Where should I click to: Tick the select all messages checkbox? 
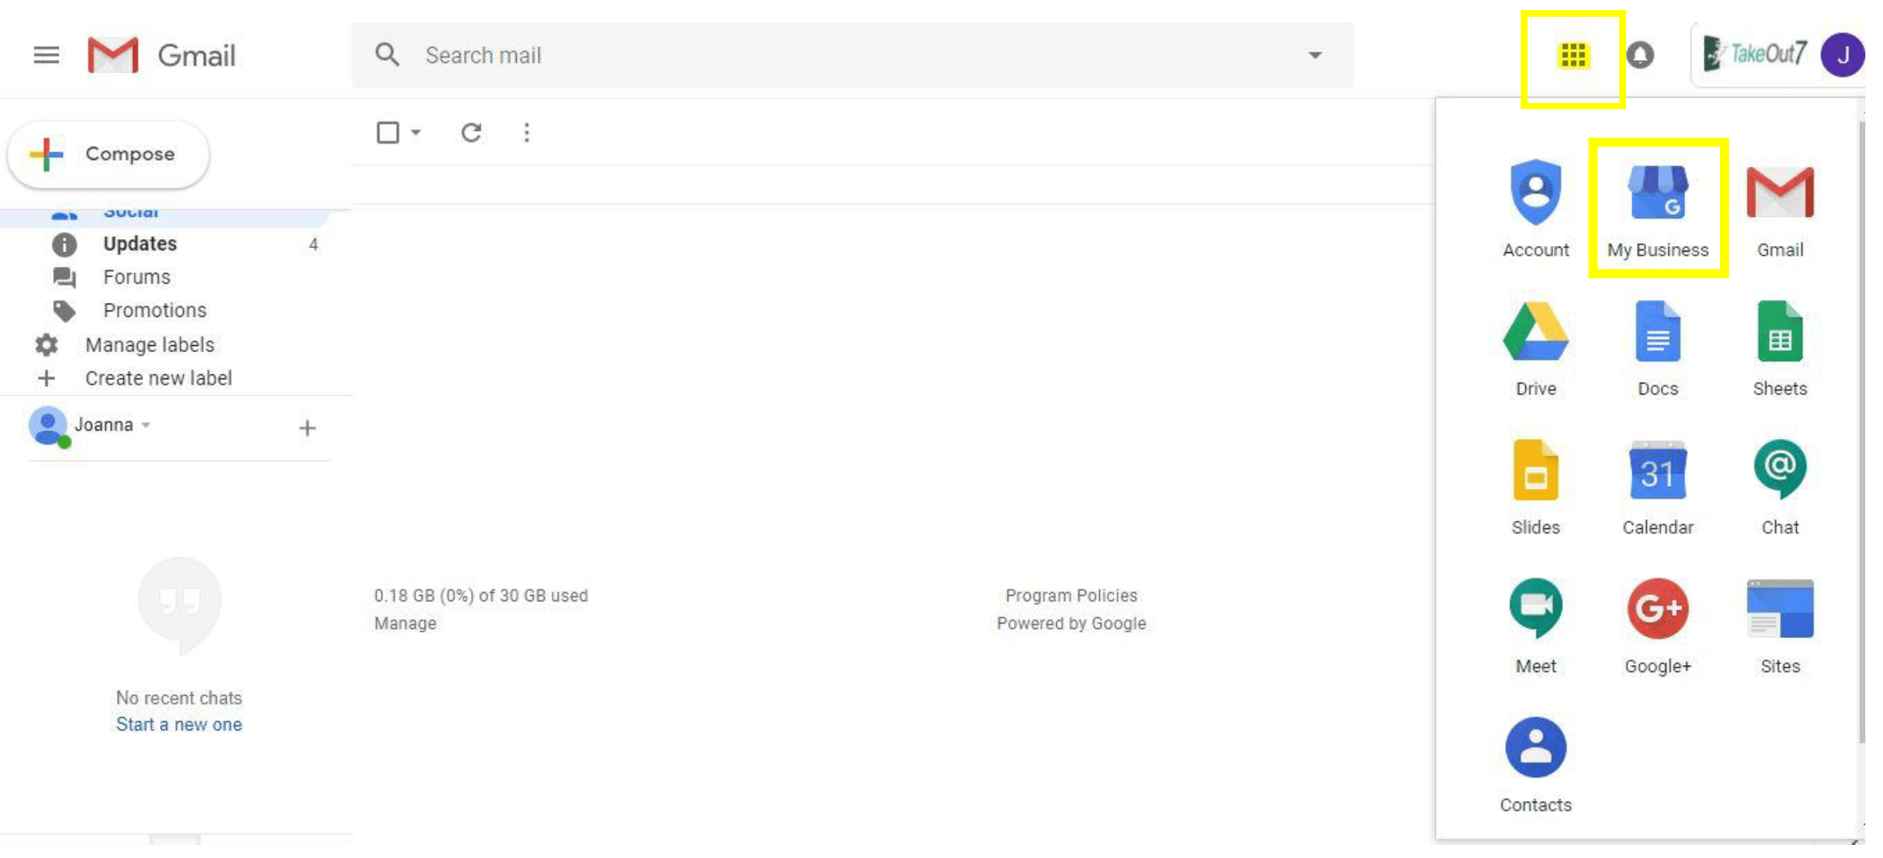click(x=388, y=133)
